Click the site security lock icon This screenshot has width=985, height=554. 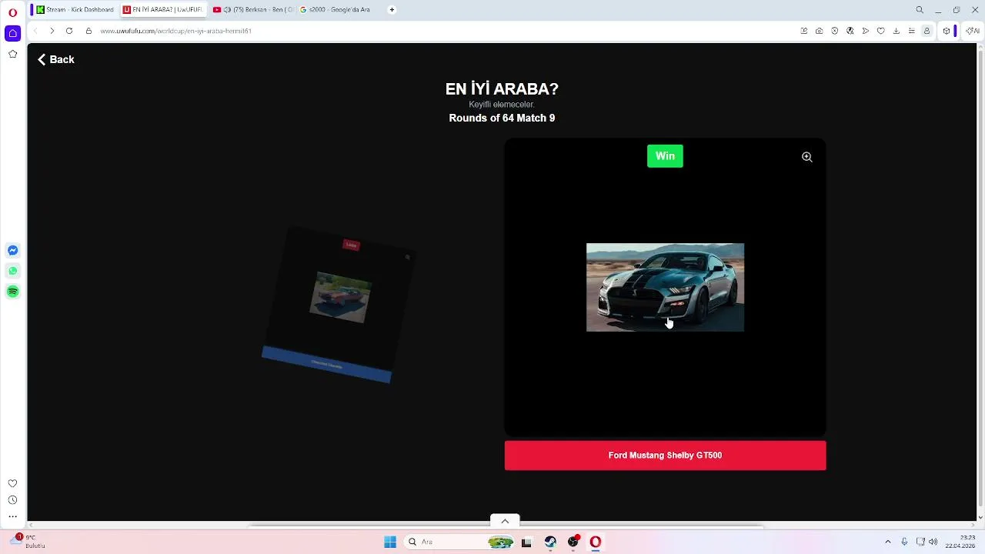point(88,31)
